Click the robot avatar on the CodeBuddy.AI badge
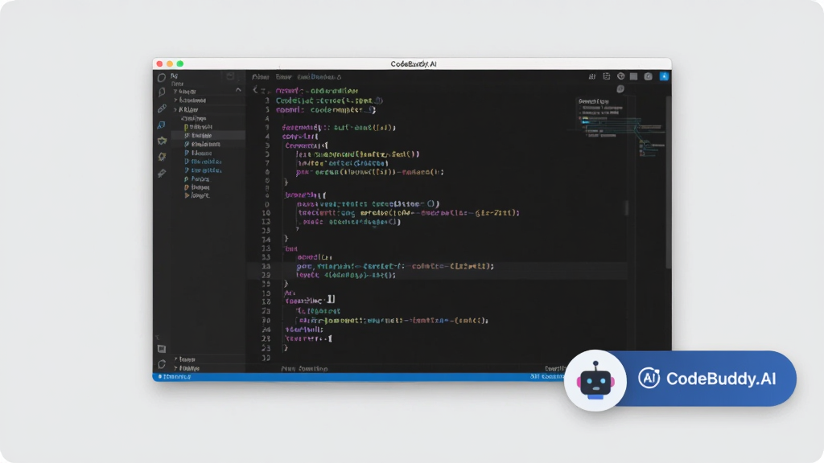The height and width of the screenshot is (463, 824). pos(595,380)
